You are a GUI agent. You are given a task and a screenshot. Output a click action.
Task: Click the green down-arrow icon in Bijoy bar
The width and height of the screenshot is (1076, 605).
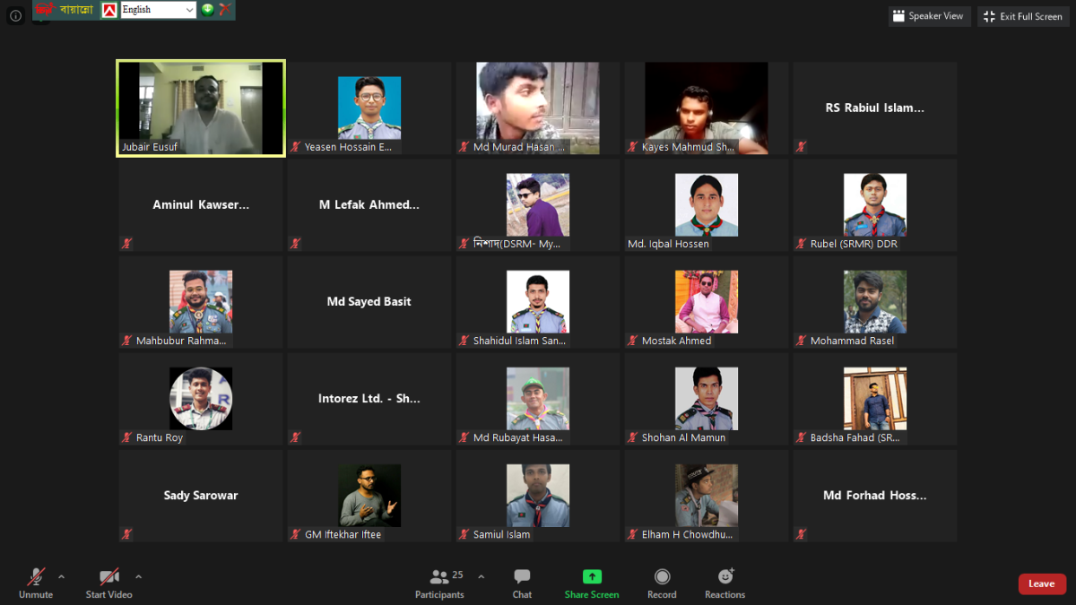click(x=207, y=10)
